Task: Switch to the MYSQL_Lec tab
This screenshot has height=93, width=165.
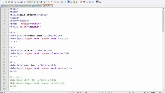Action: coord(8,6)
